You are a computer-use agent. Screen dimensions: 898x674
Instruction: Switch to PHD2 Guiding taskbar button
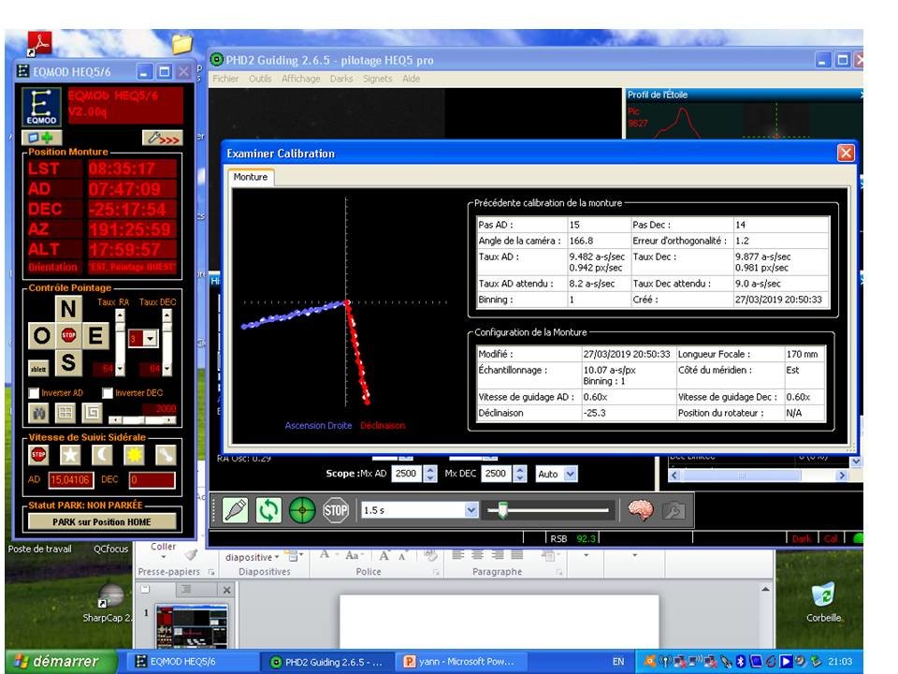pos(327,662)
